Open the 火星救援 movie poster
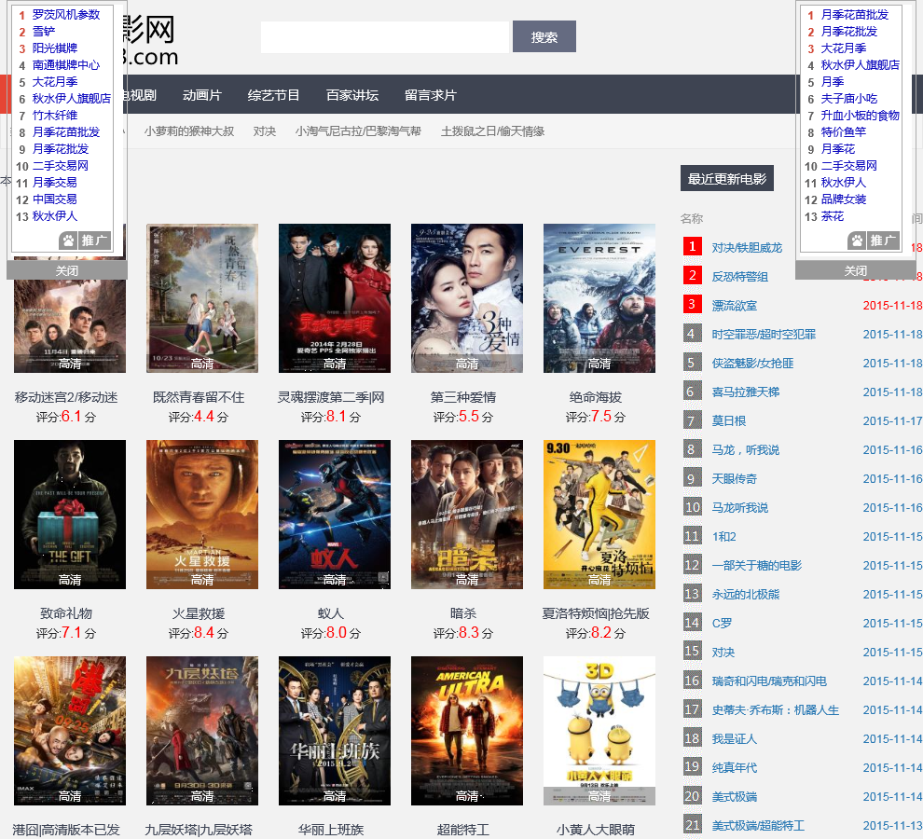923x839 pixels. pyautogui.click(x=202, y=515)
